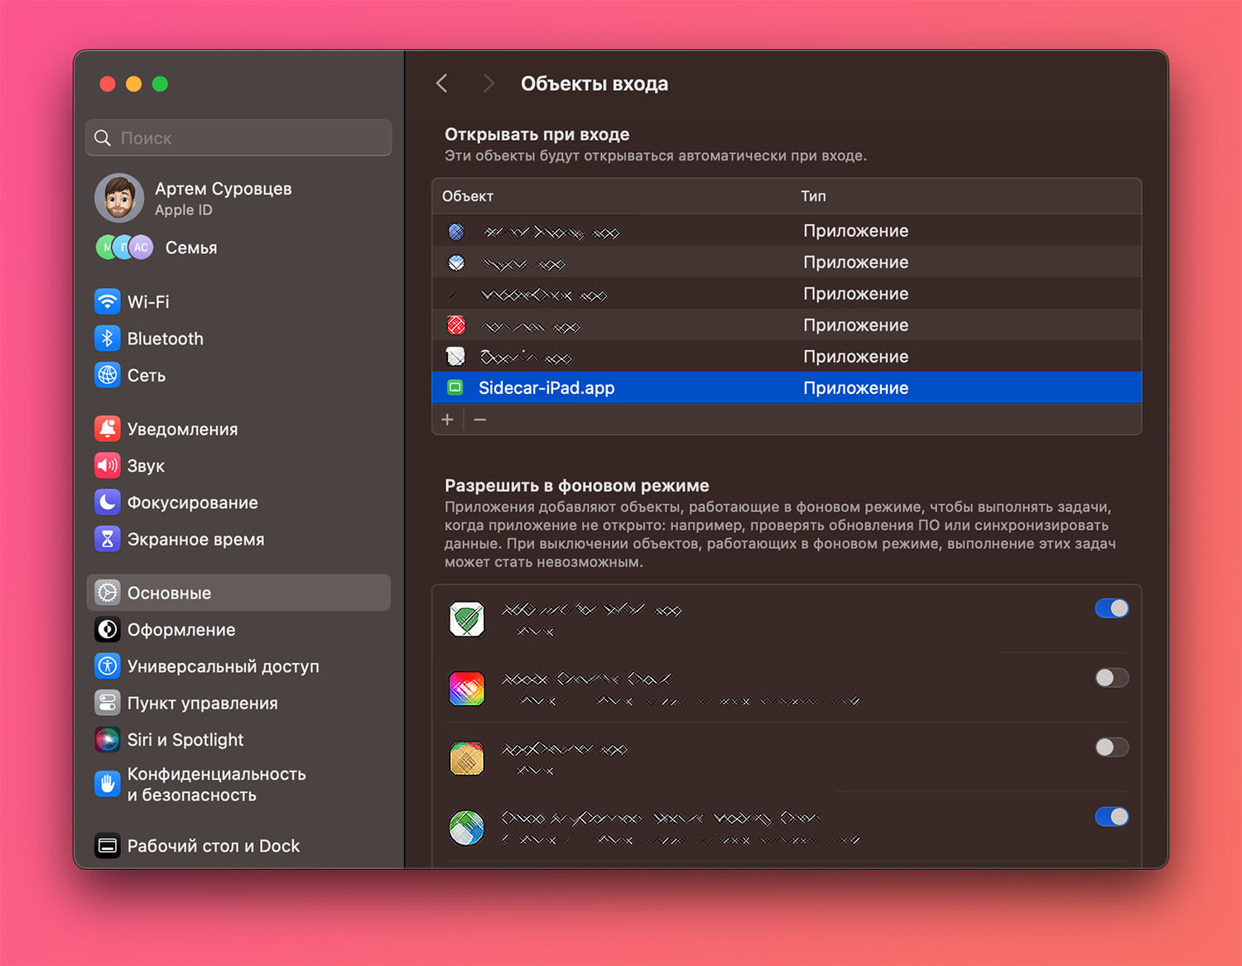This screenshot has height=966, width=1242.
Task: Select the Основные gear icon
Action: coord(108,593)
